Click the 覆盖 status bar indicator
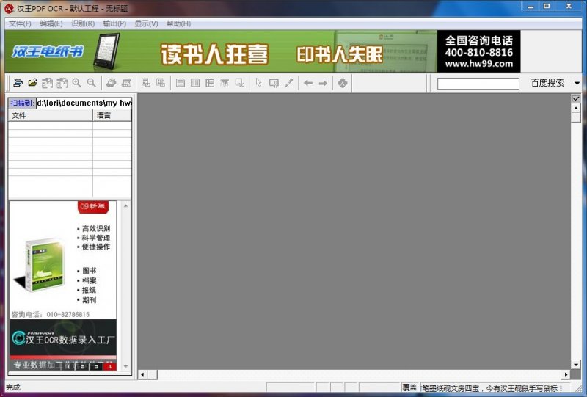 click(409, 387)
